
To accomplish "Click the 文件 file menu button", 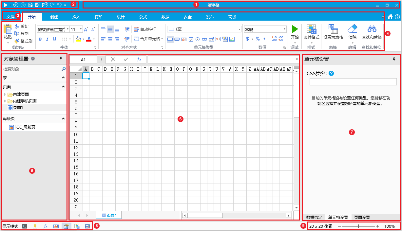I will (x=10, y=16).
